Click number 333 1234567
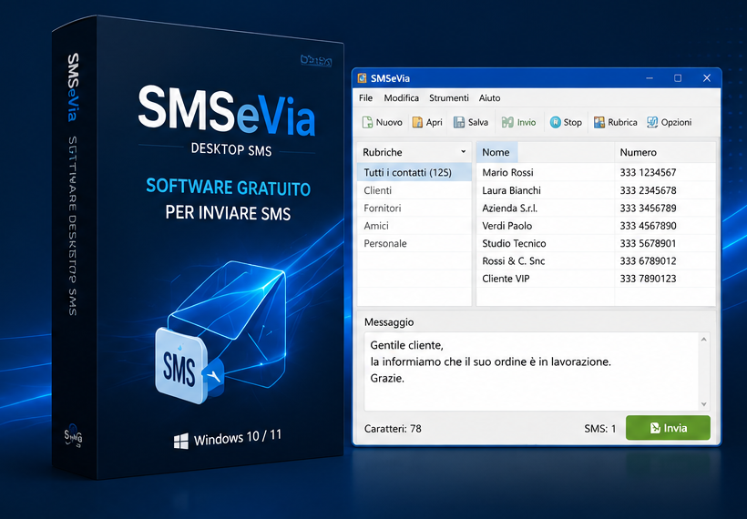The height and width of the screenshot is (519, 747). pos(648,172)
